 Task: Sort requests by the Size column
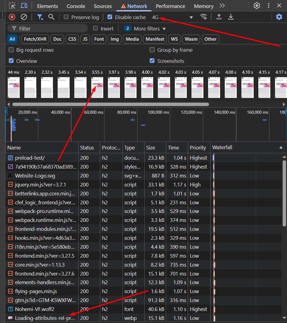coord(155,148)
